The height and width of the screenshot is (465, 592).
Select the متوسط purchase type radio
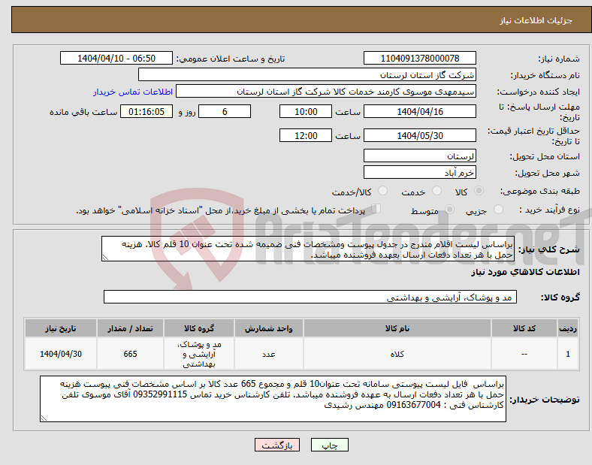click(x=449, y=210)
